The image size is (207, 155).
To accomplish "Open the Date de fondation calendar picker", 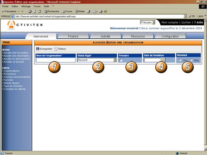I will click(163, 60).
